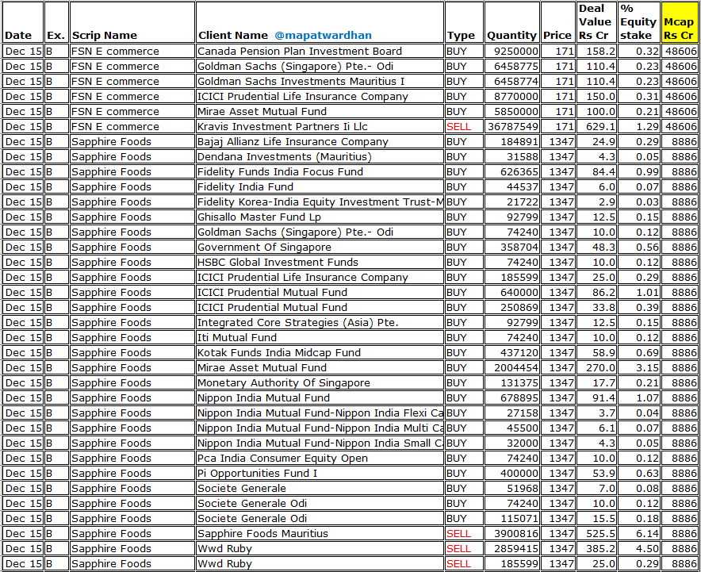Click quantity 115071 Societe Generale Odi cell
This screenshot has width=701, height=572.
click(511, 518)
